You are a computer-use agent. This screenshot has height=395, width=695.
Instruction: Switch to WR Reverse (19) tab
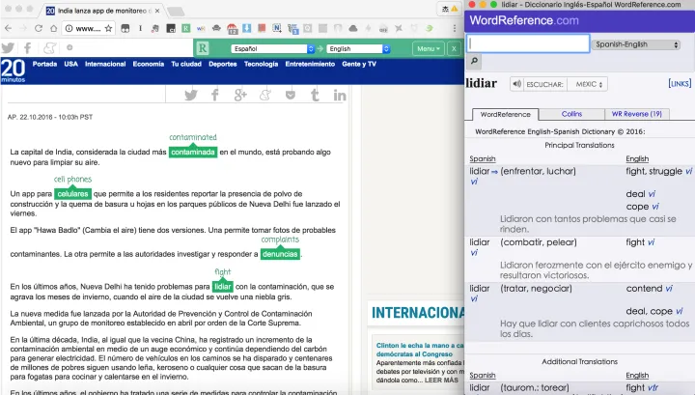pyautogui.click(x=637, y=114)
